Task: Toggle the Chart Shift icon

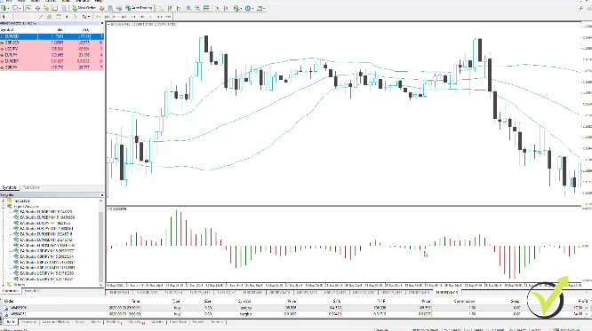Action: [x=226, y=8]
